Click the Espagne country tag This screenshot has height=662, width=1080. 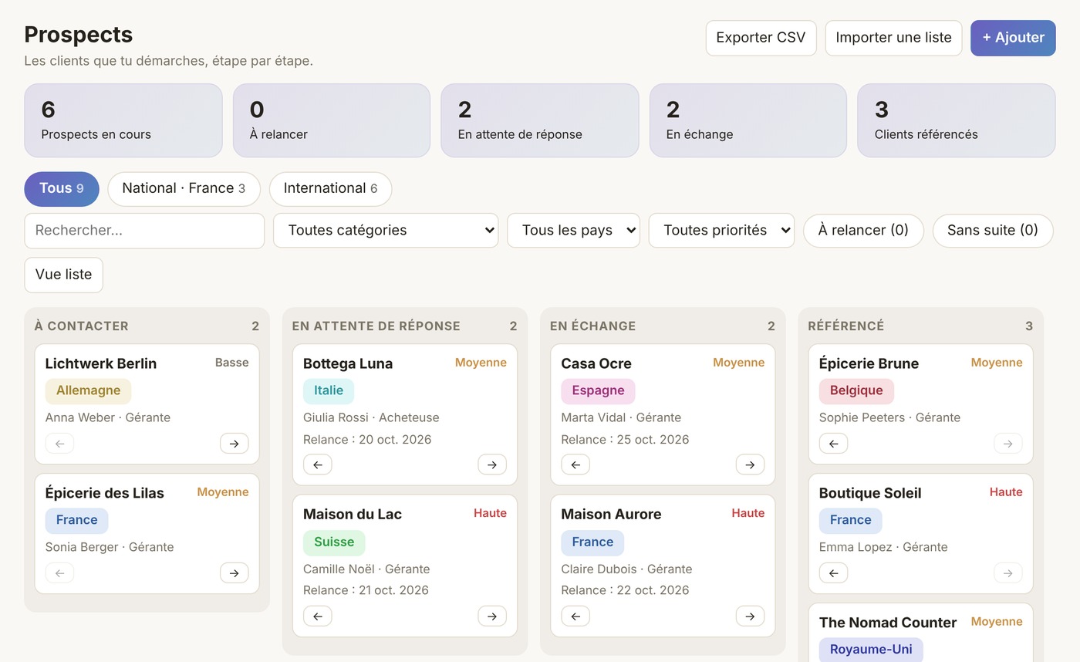[598, 391]
